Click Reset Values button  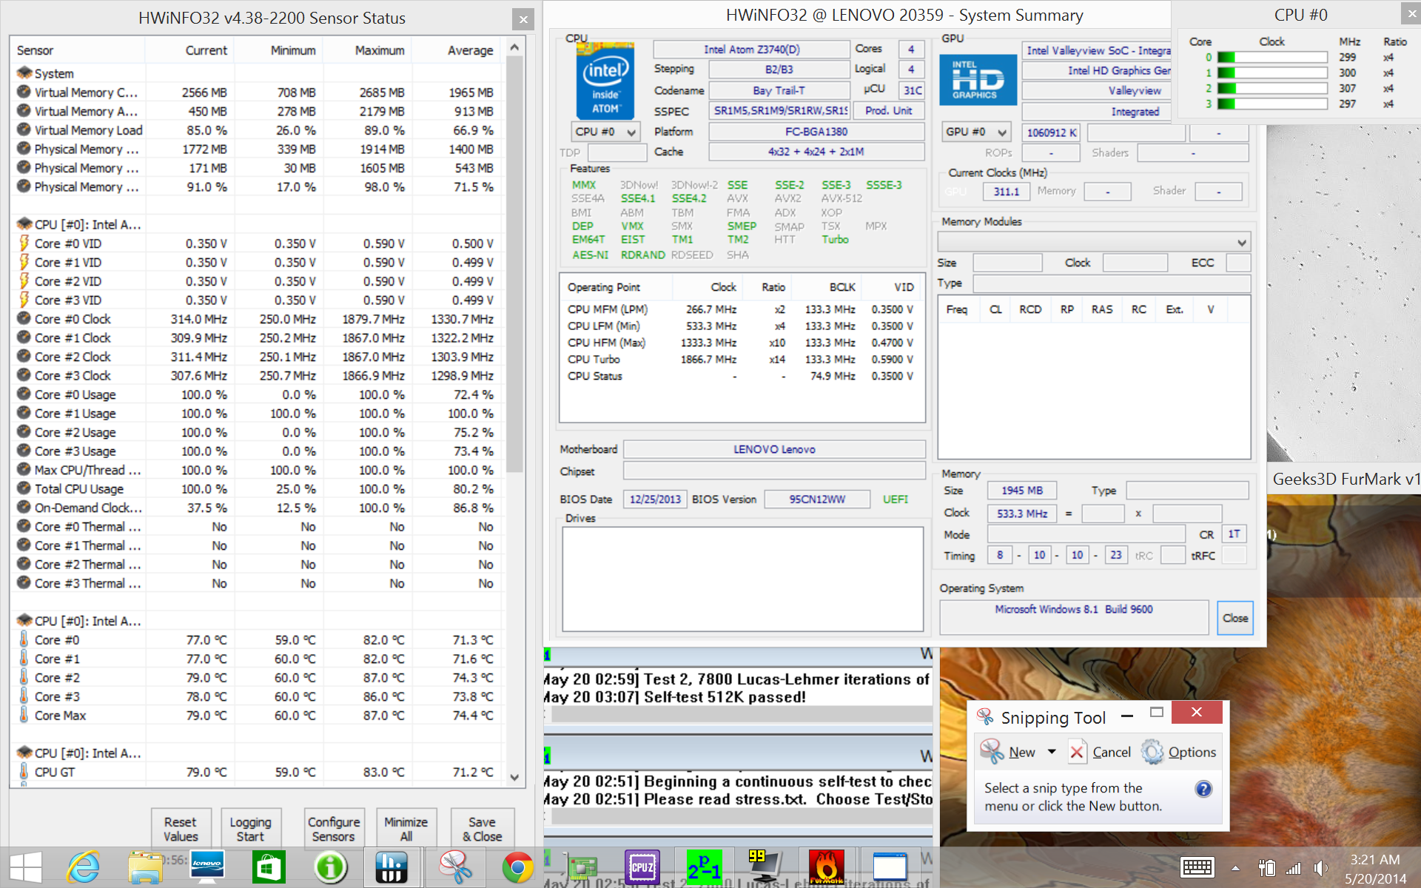click(x=181, y=829)
